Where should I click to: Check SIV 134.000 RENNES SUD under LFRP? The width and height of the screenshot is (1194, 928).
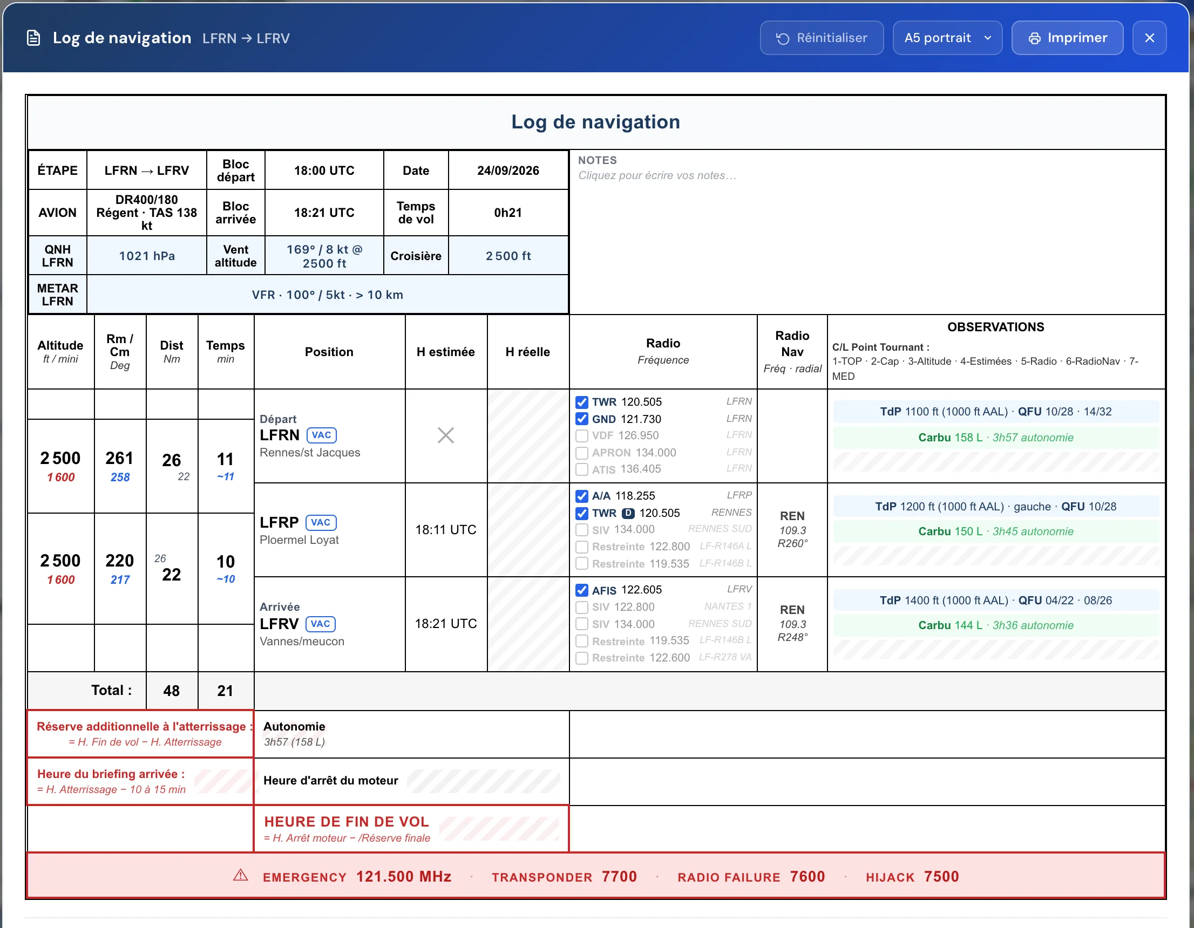click(582, 530)
